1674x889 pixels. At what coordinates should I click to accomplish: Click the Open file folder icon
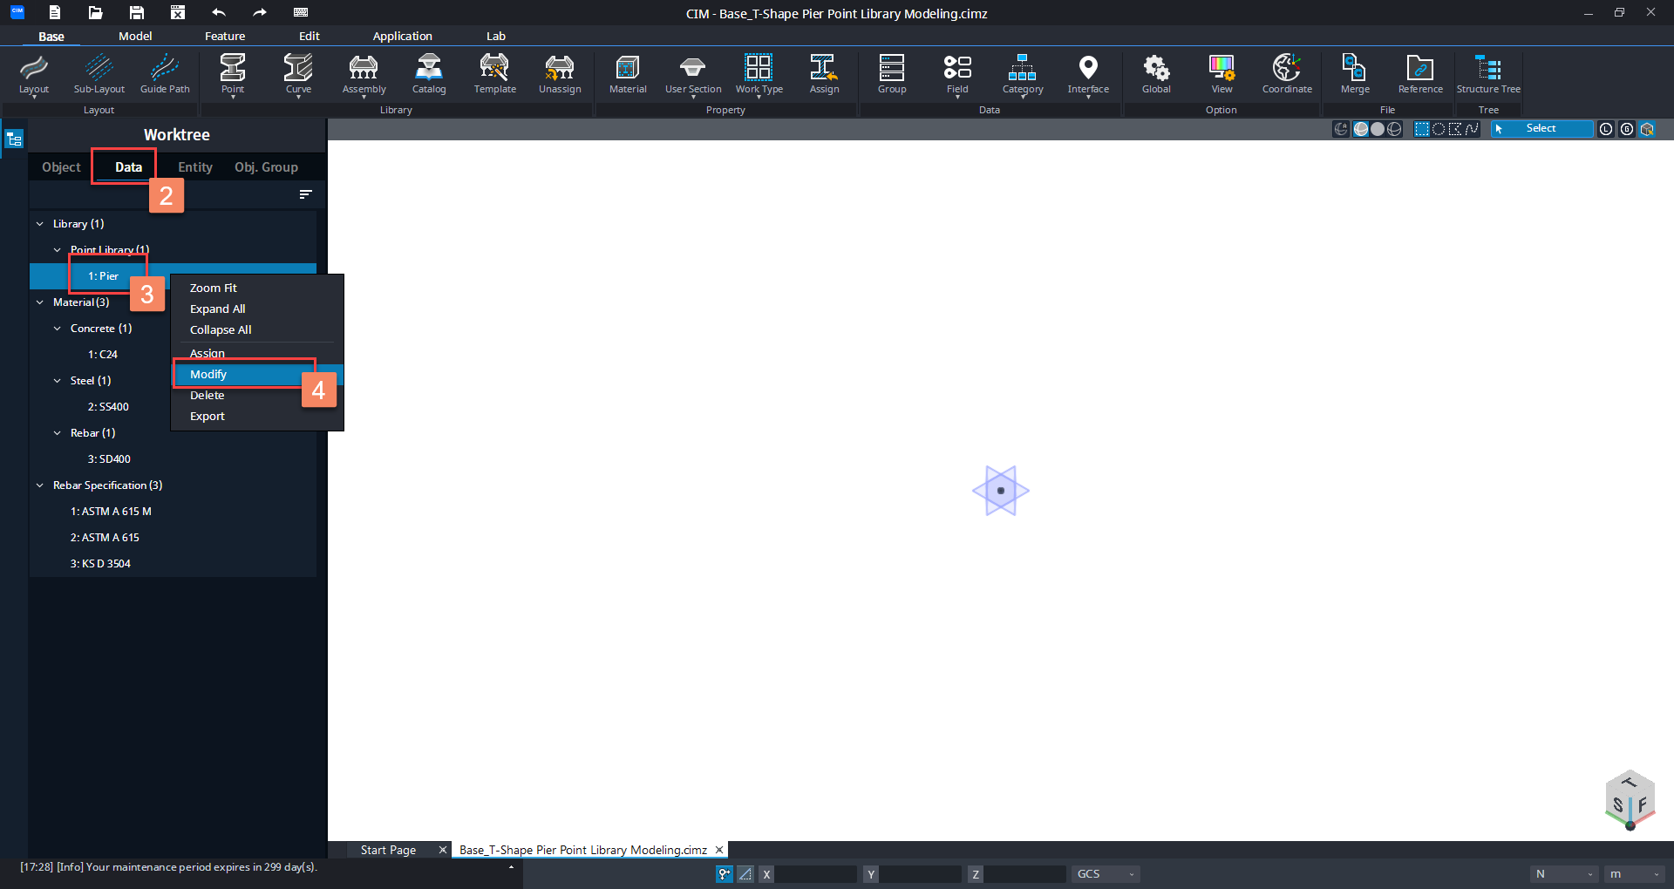coord(95,12)
